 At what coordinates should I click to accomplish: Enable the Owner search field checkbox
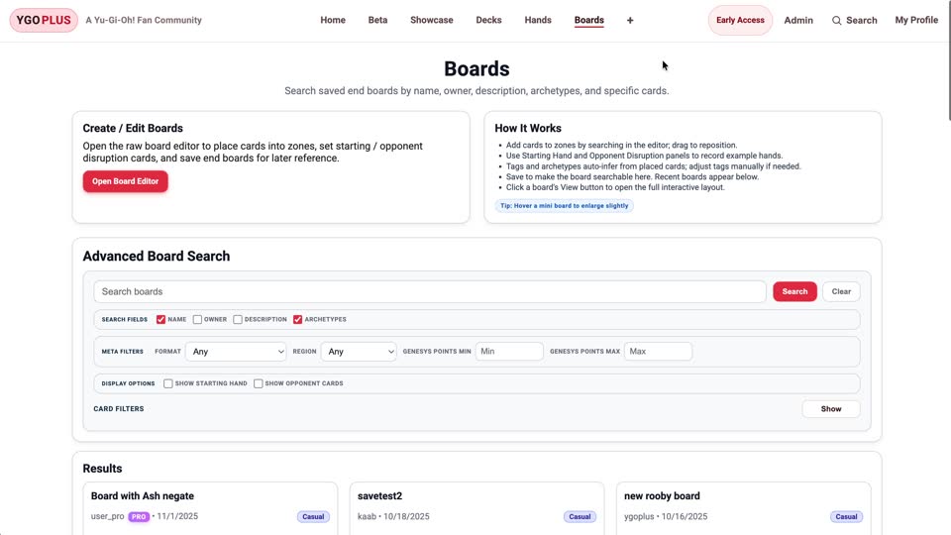[197, 319]
